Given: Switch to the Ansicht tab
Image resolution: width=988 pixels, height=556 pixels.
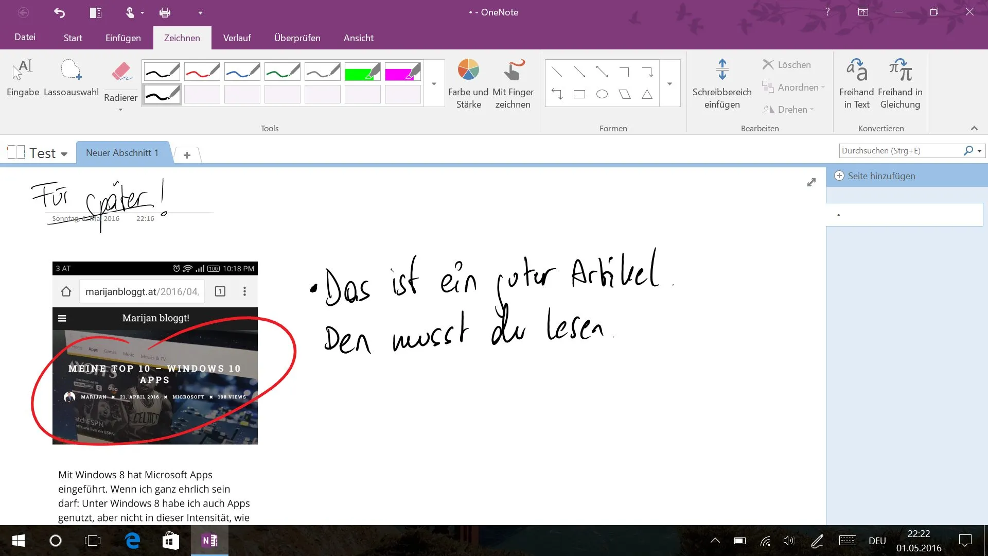Looking at the screenshot, I should click(358, 38).
